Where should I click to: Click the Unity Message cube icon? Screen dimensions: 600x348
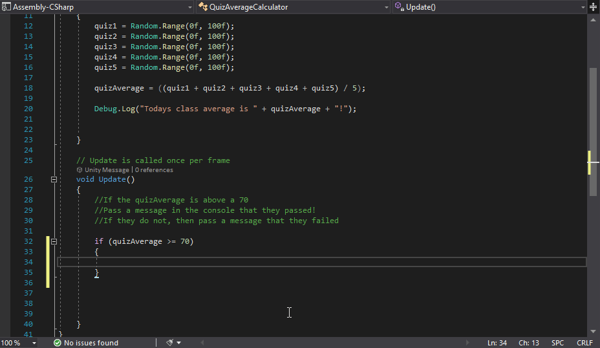(x=80, y=170)
